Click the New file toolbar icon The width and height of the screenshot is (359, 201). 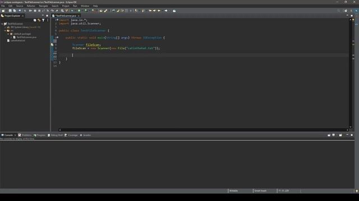click(x=3, y=11)
